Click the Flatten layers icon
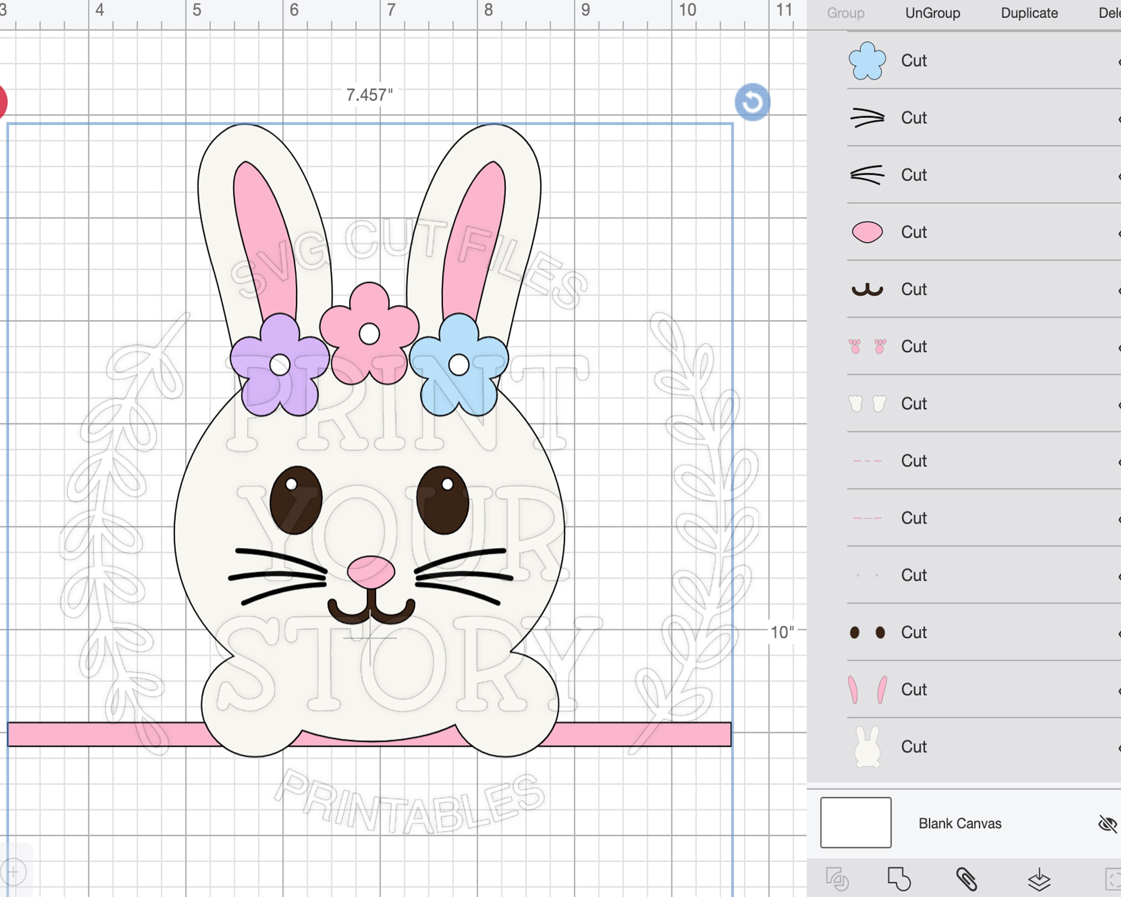The image size is (1121, 897). tap(1039, 879)
